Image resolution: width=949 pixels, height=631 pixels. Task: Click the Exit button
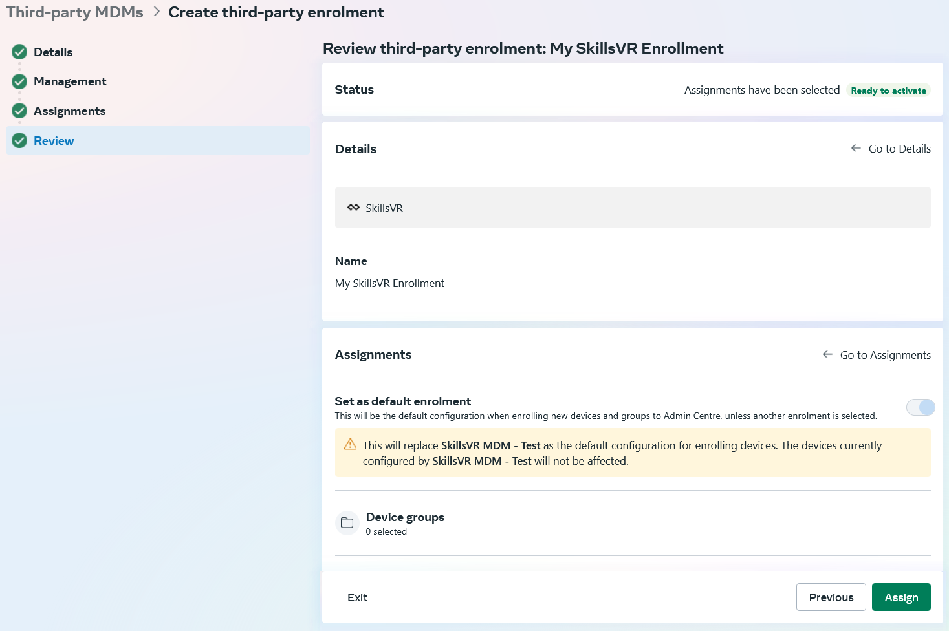357,597
